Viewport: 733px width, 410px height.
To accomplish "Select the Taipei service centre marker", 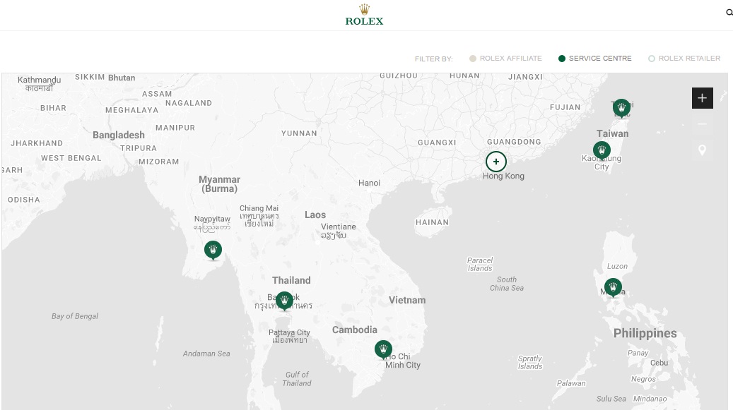I will [621, 108].
